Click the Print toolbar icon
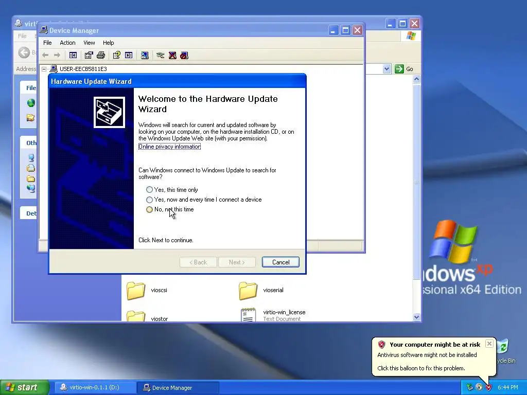527x395 pixels. 101,55
